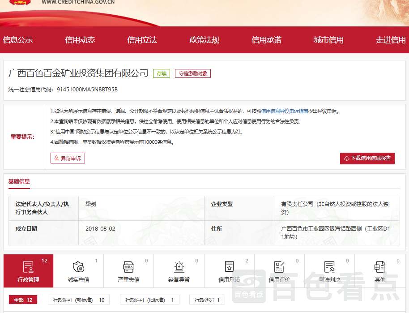Click legal representative name 梁剑
409x313 pixels.
coord(91,204)
